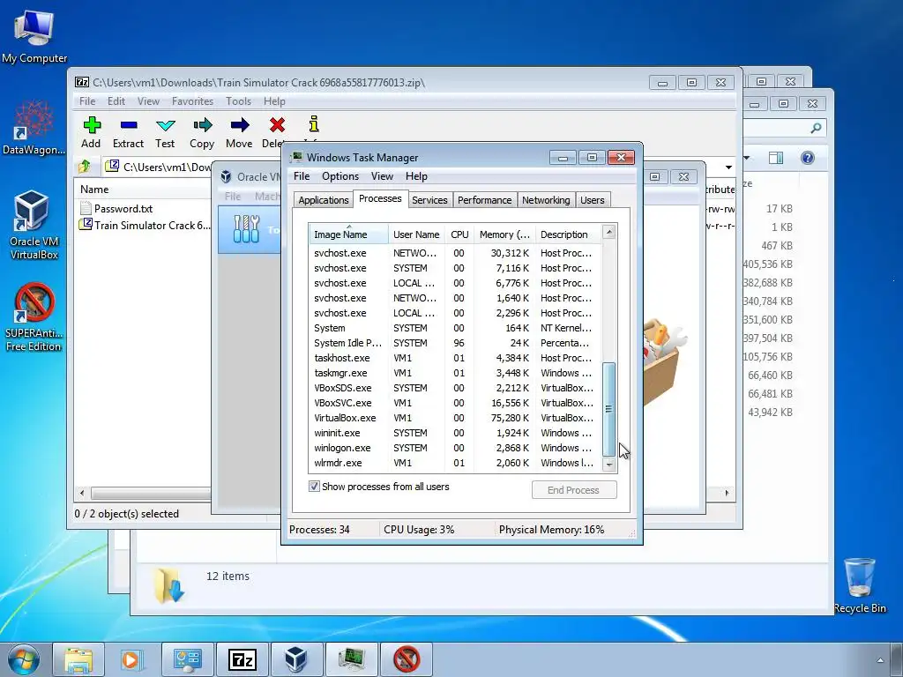Open 7-Zip Tools menu

(238, 101)
